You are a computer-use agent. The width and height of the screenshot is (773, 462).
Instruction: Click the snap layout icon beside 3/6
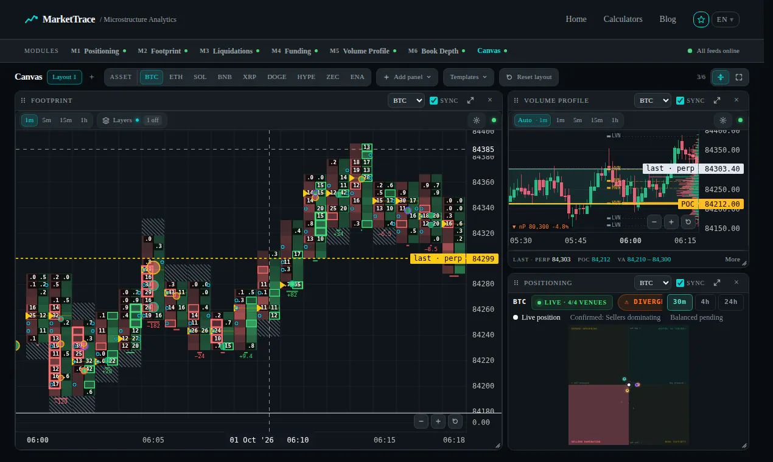pos(721,77)
